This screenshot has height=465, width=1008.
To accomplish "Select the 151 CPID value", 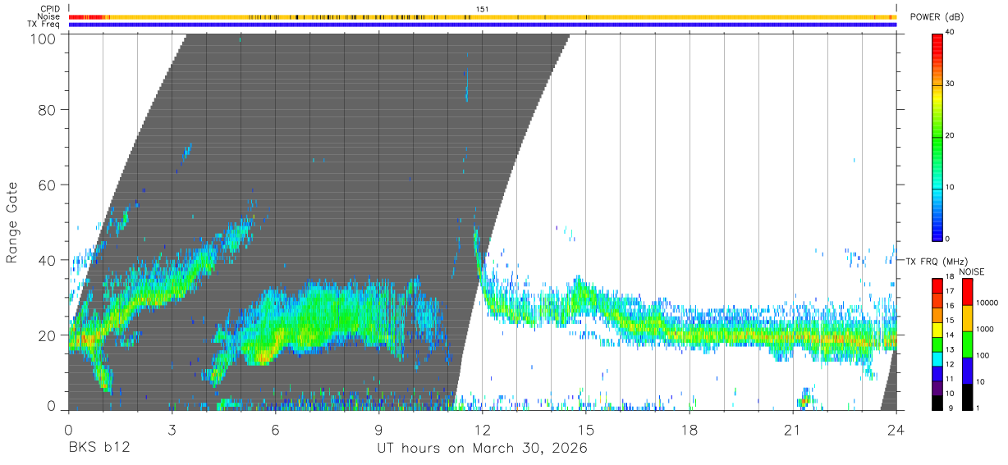I will pos(482,9).
